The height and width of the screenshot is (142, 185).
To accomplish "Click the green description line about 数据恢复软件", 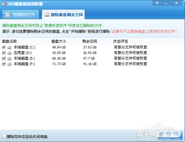I will click(x=53, y=26).
